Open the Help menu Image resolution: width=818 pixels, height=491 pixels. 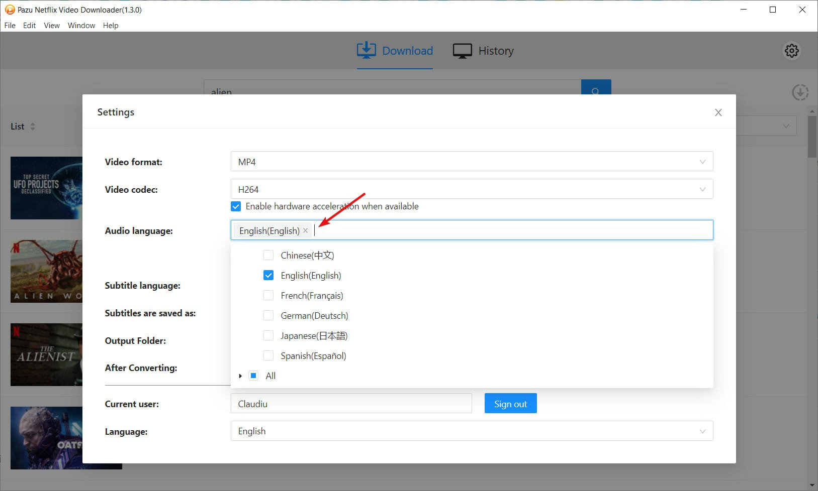click(x=111, y=26)
